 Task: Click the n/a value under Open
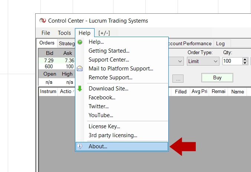[49, 82]
